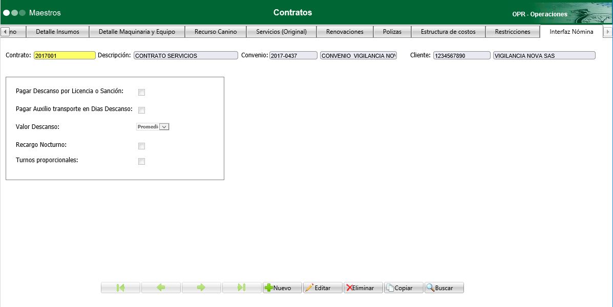Go to the next record arrow
The image size is (613, 307).
click(201, 288)
